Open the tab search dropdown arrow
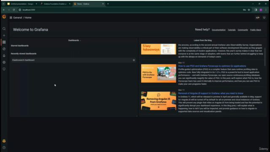270x152 pixels. 3,4
